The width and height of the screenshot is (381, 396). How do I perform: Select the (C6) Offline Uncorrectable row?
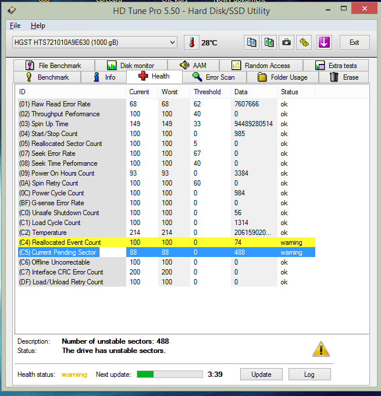click(167, 262)
